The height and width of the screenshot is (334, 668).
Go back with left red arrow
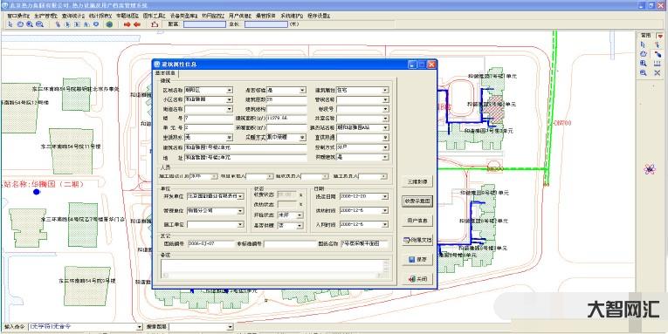pos(137,24)
